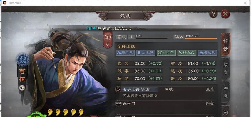Play Cao Zhi's voice with speaker icon

click(22, 88)
